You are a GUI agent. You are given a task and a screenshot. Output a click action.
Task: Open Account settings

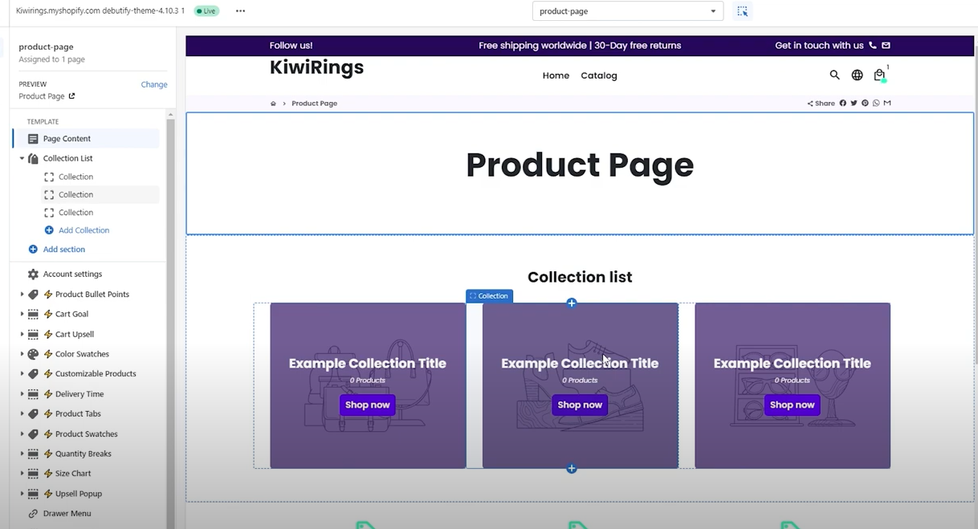[72, 275]
